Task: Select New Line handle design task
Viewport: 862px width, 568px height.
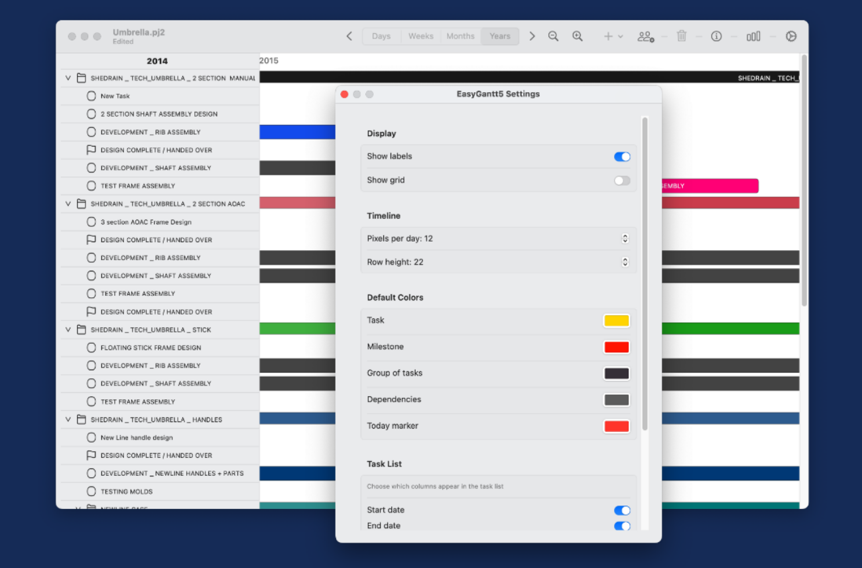Action: click(160, 437)
